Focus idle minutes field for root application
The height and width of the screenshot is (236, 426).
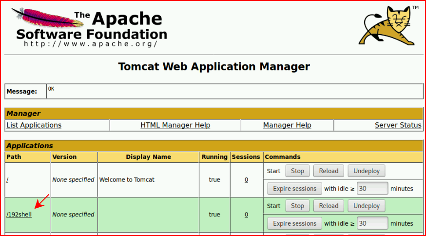point(372,188)
